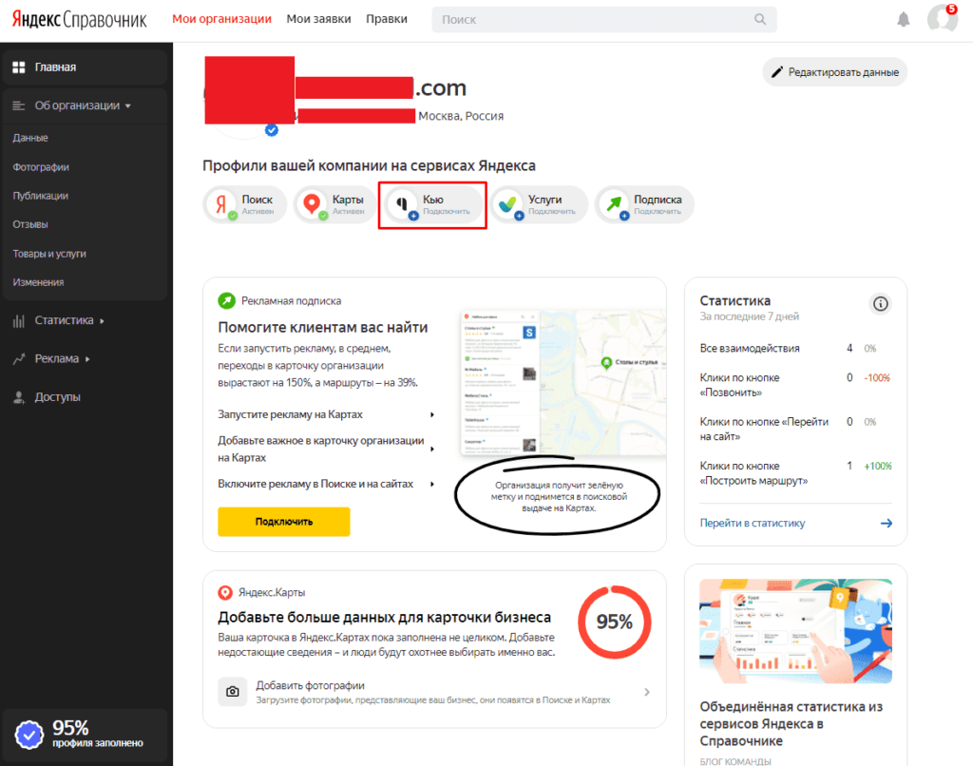Collapse the Об организации sidebar section

pos(128,106)
